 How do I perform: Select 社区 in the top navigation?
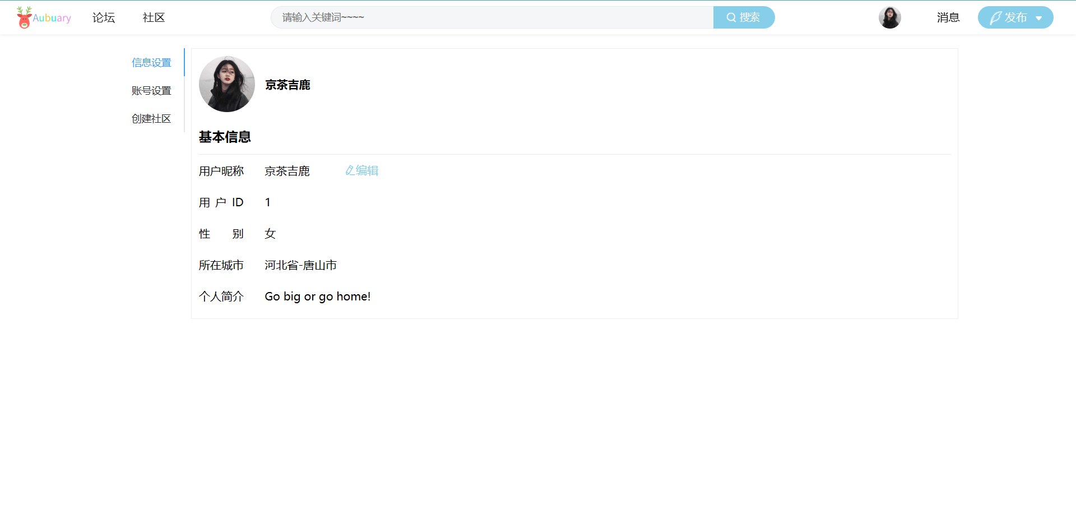(x=154, y=17)
